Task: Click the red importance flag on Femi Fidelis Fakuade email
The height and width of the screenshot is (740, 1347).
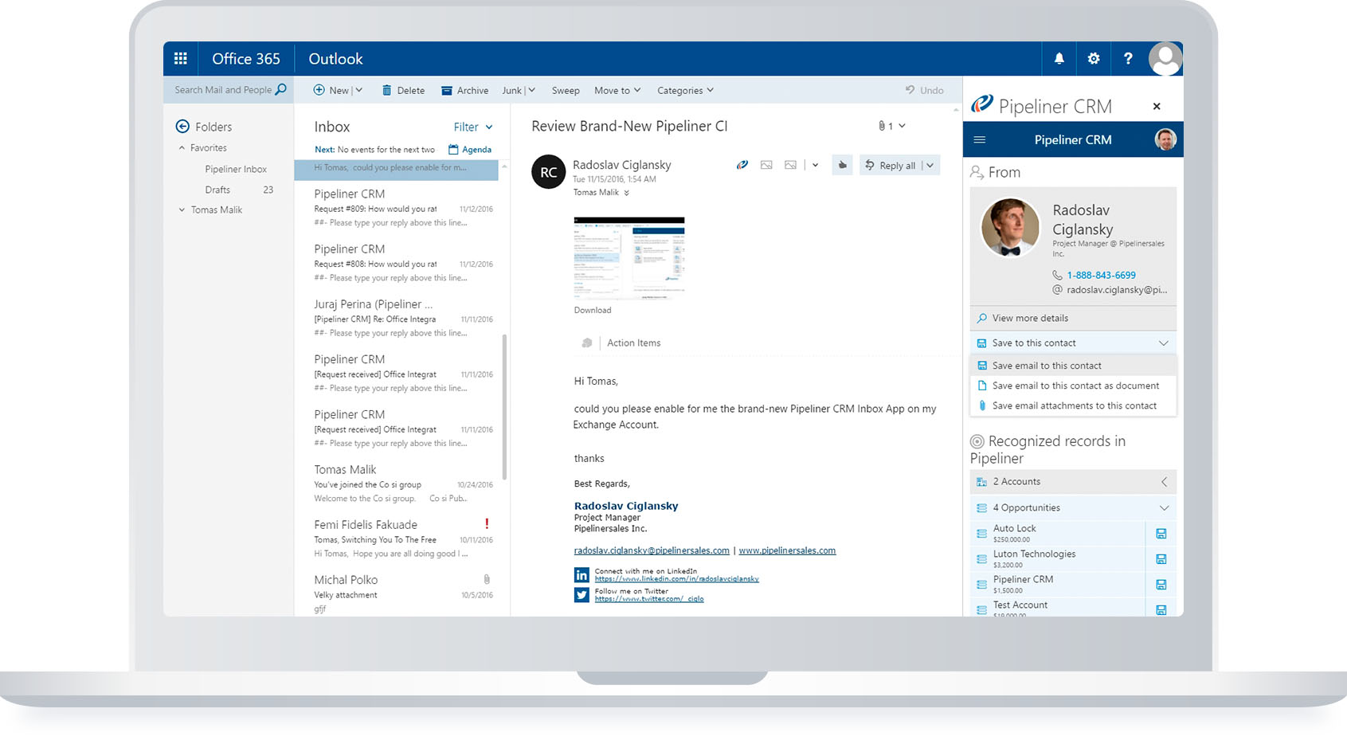Action: [487, 523]
